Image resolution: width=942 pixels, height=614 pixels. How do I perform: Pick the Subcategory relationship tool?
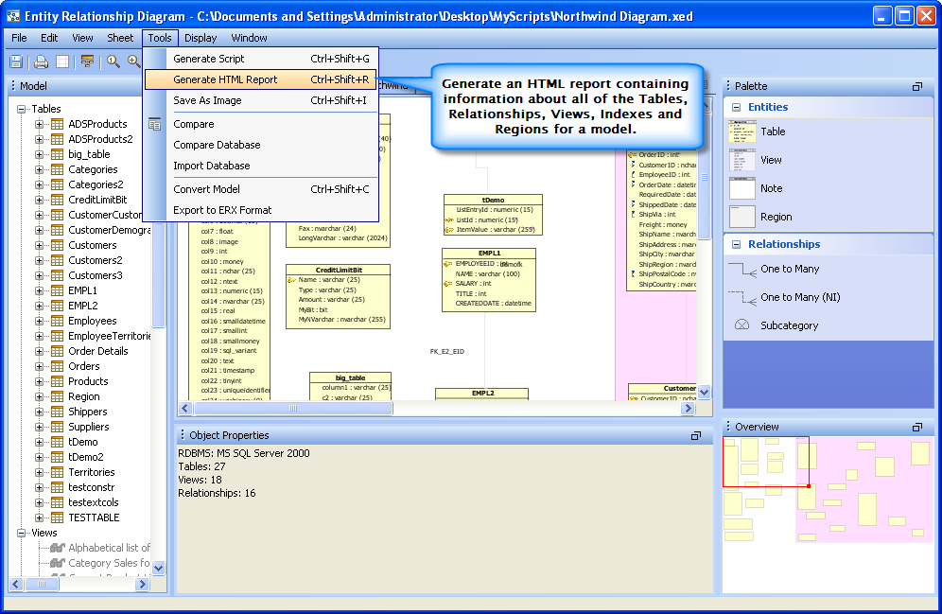pyautogui.click(x=742, y=325)
